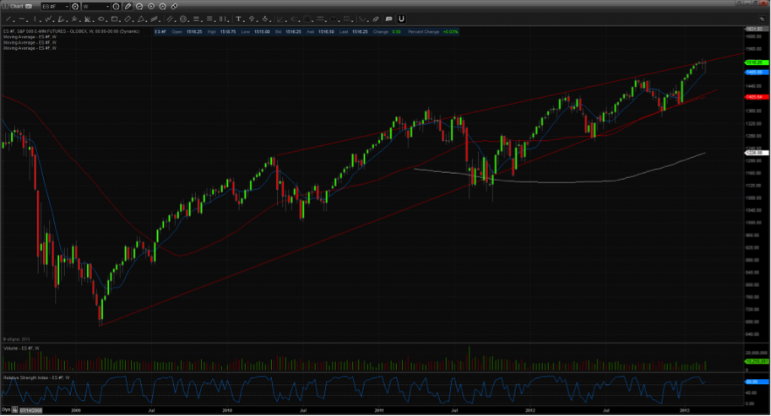Click the Chart window title label
This screenshot has height=416, width=771.
point(17,7)
